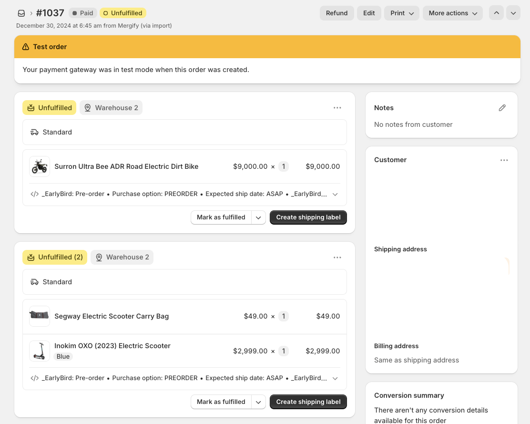Edit the customer Notes using pencil icon
The height and width of the screenshot is (424, 530).
pyautogui.click(x=502, y=108)
